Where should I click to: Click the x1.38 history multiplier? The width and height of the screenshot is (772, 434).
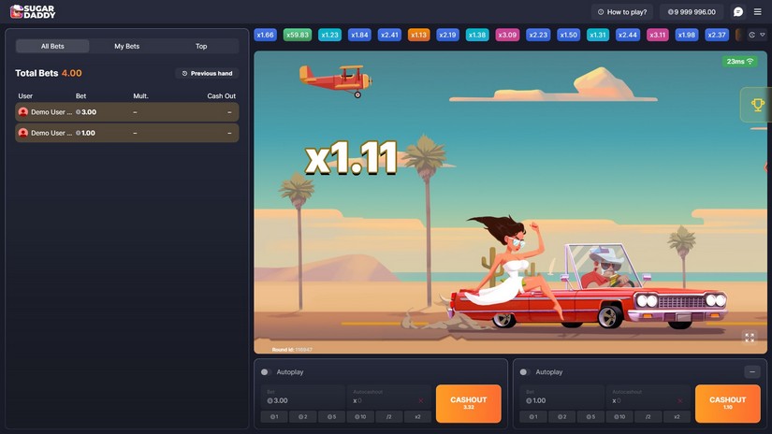point(477,35)
